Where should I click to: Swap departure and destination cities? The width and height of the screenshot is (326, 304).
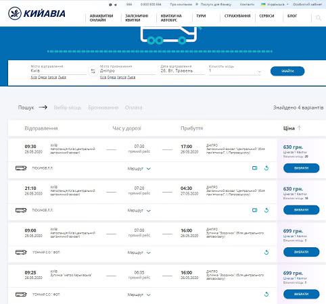click(93, 72)
